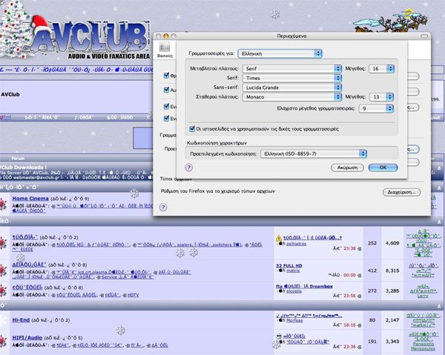Open user profile link elcostis
Screen dimensions: 445x355
coord(294,291)
